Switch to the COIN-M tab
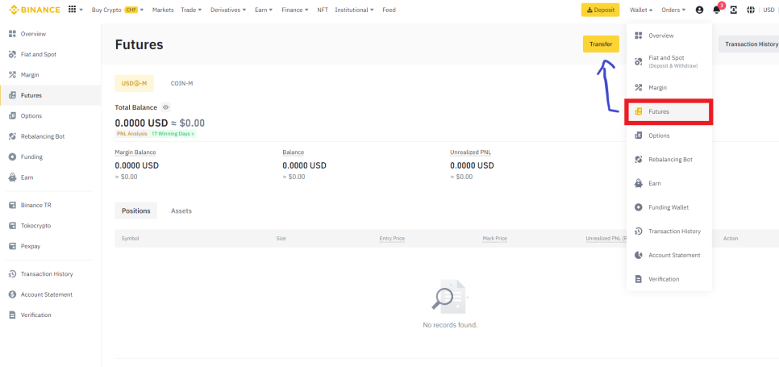Viewport: 779px width, 367px height. (x=181, y=83)
